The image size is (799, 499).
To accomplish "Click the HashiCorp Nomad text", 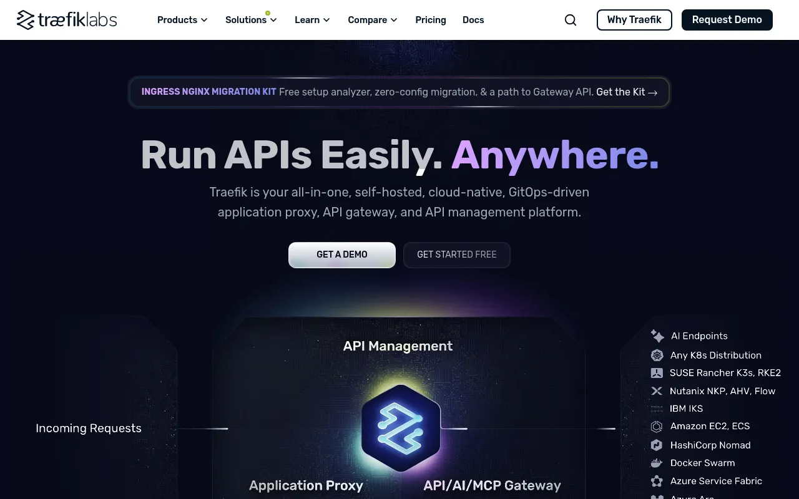I will 710,445.
